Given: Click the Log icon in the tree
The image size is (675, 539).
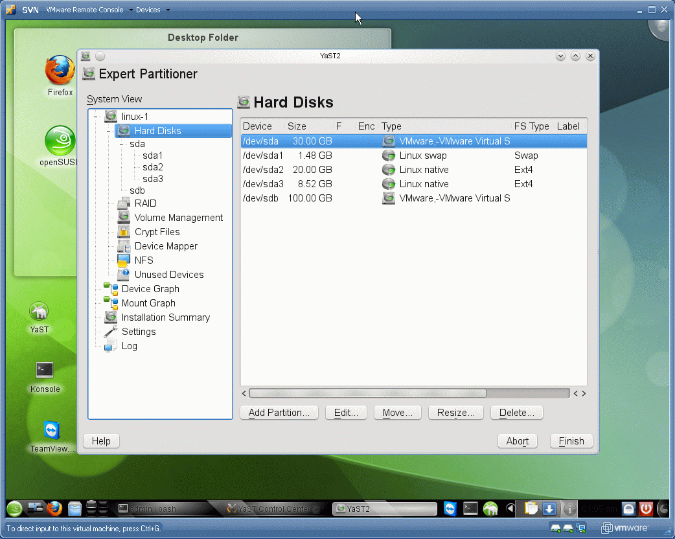Looking at the screenshot, I should (x=111, y=346).
